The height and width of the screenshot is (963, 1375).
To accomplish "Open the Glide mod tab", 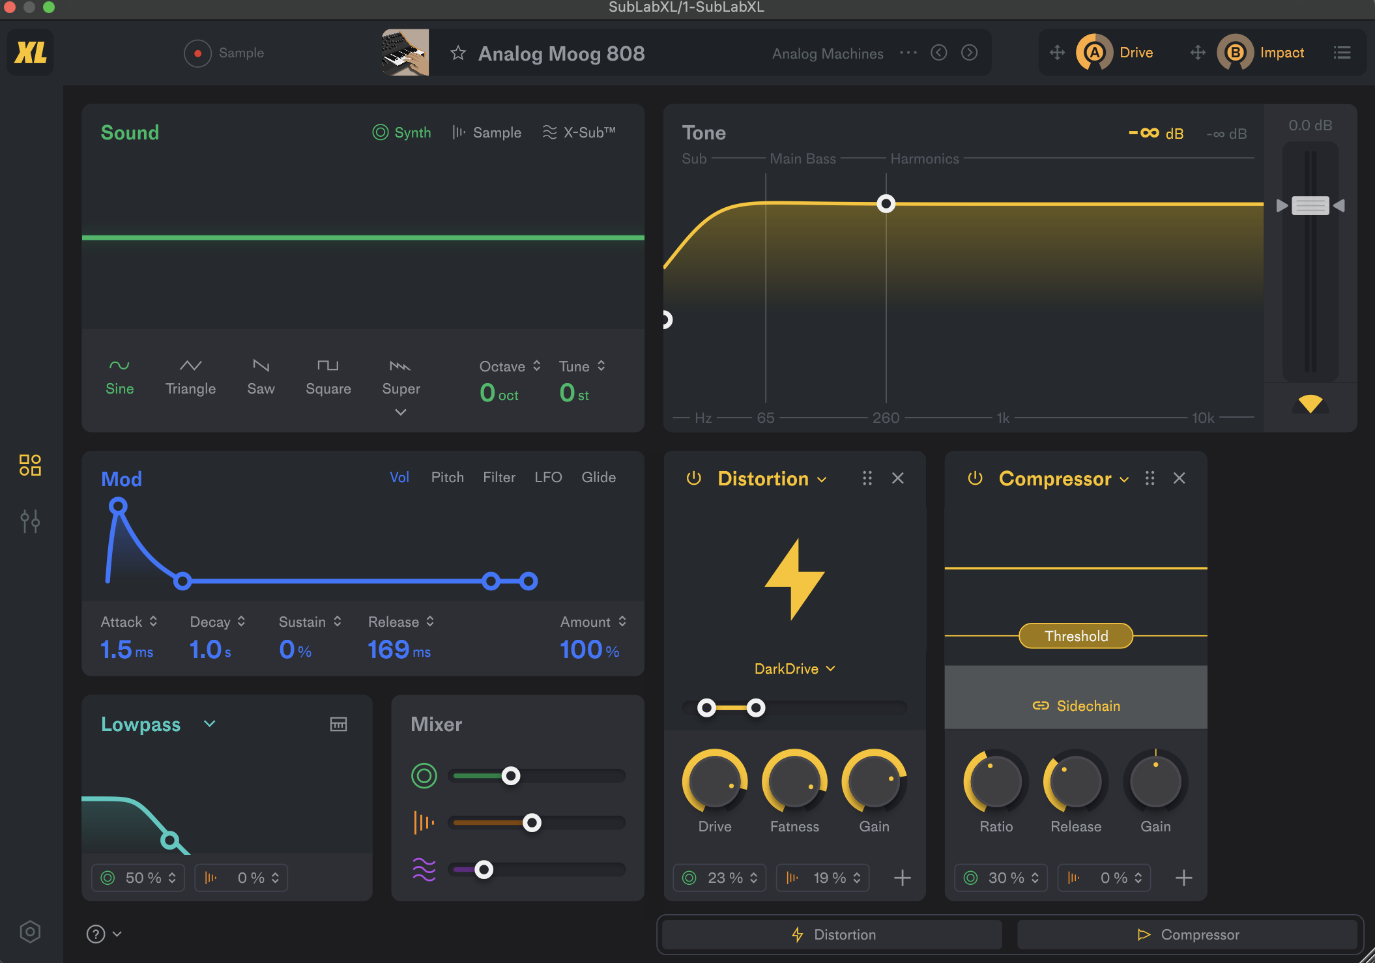I will tap(599, 477).
